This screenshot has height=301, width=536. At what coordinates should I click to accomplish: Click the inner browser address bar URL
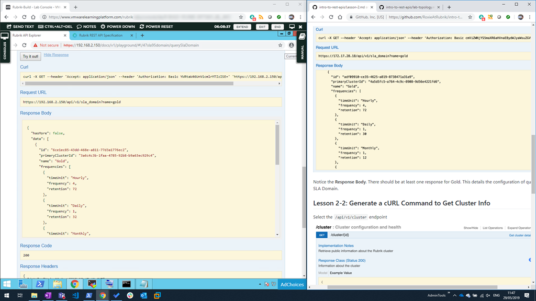(131, 45)
